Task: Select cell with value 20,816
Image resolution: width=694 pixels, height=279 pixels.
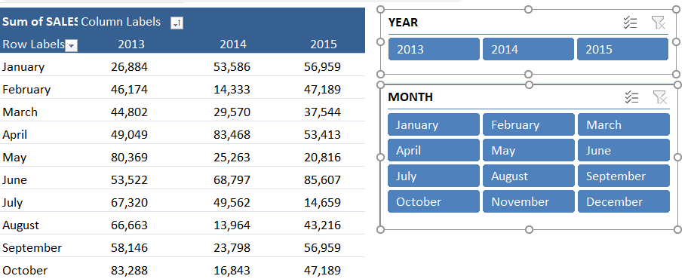Action: click(x=323, y=158)
